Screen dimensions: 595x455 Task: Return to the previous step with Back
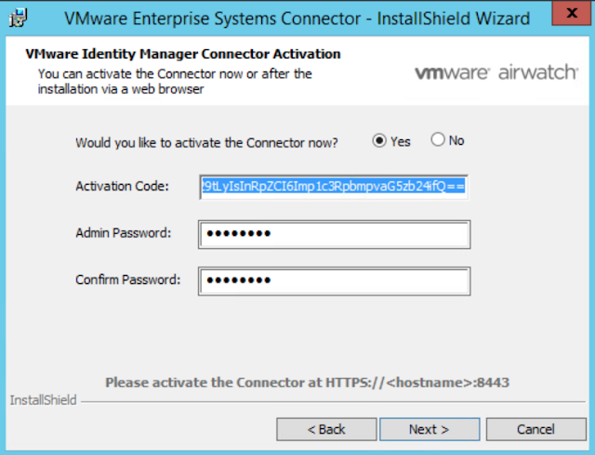pos(326,429)
